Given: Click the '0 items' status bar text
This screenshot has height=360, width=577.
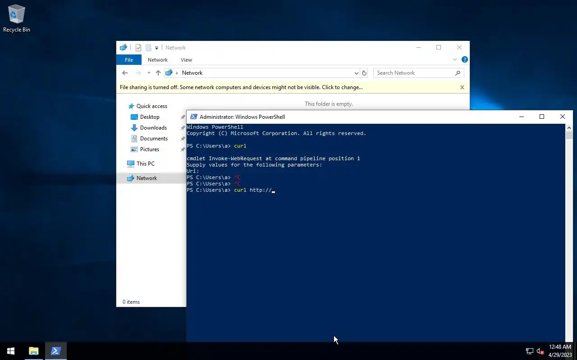Looking at the screenshot, I should [131, 302].
